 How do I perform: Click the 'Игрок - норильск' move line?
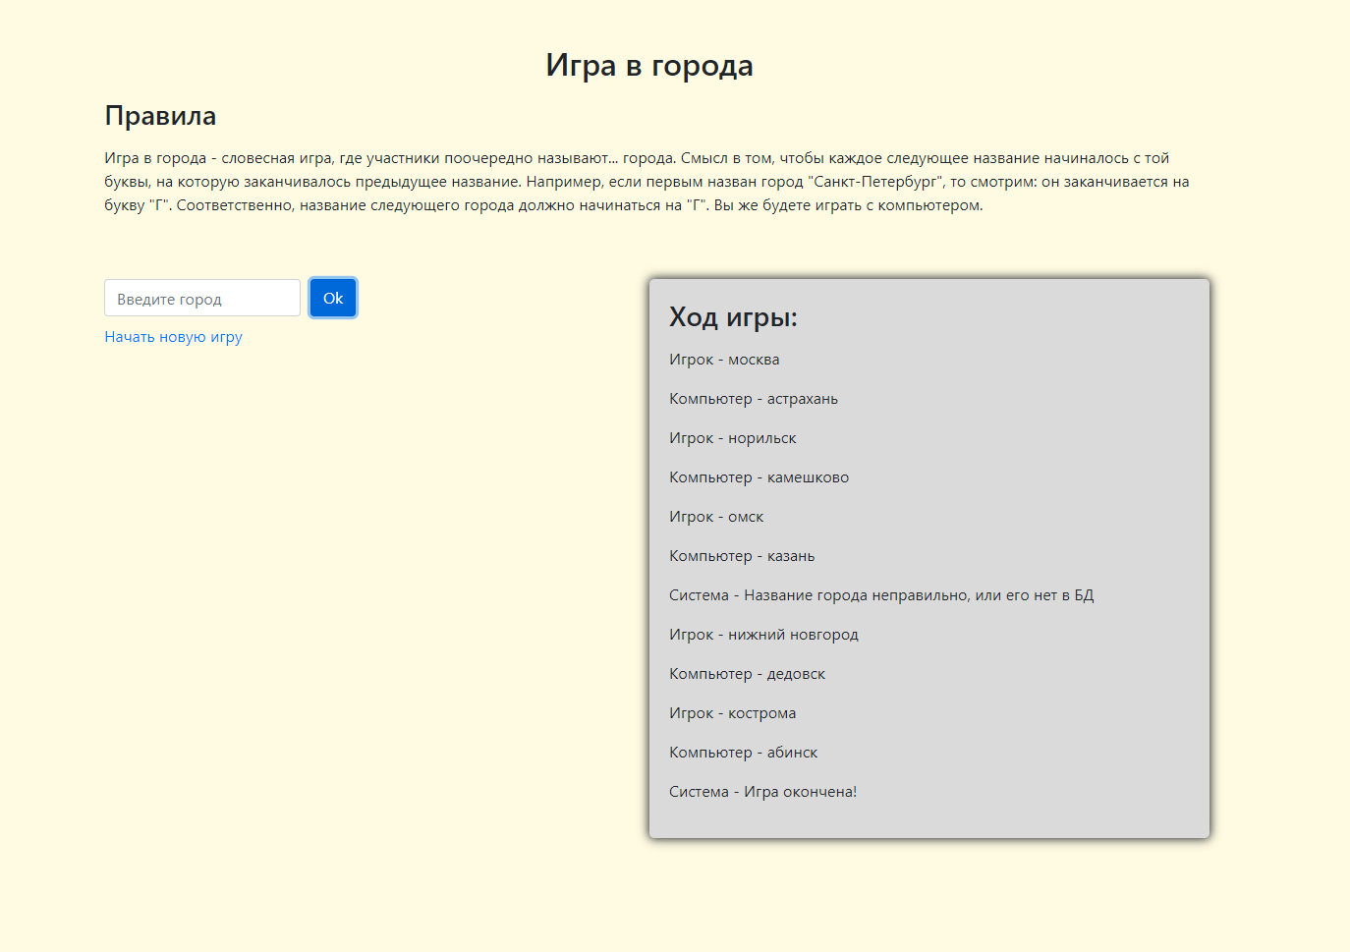[x=732, y=438]
